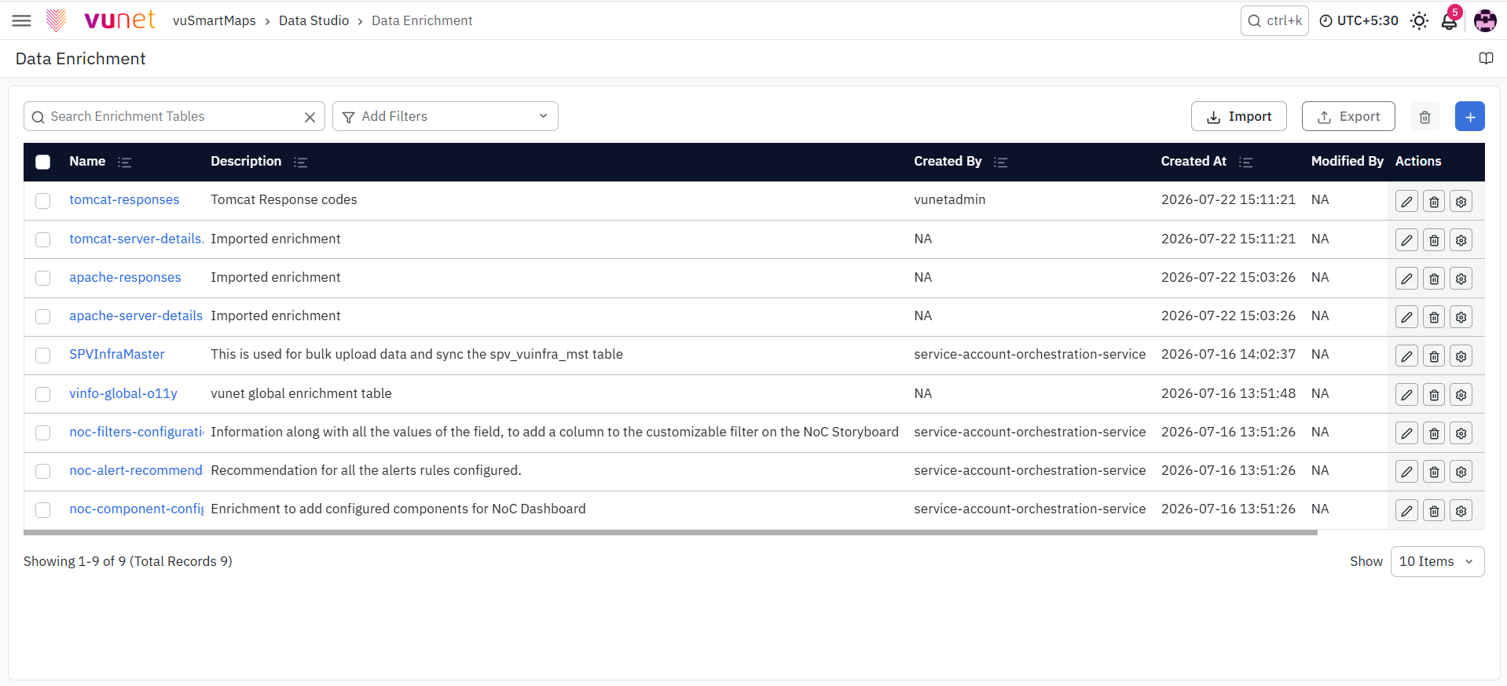Sort by the Created By column icon
1507x686 pixels.
pyautogui.click(x=1000, y=162)
